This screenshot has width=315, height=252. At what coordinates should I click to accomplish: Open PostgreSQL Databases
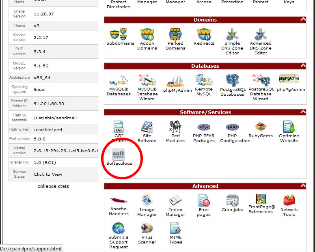[x=233, y=85]
